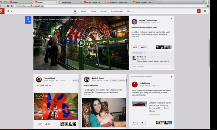Open the mother and baby photo
217x130 pixels.
click(104, 113)
